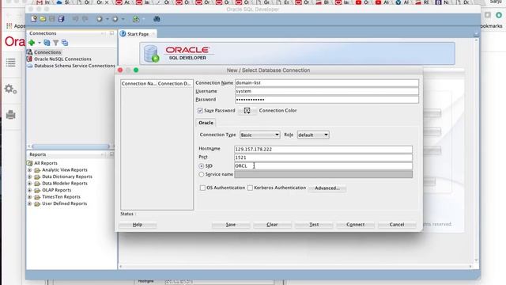Screen dimensions: 506x285
Task: Click the Save All toolbar icon
Action: coord(61,19)
